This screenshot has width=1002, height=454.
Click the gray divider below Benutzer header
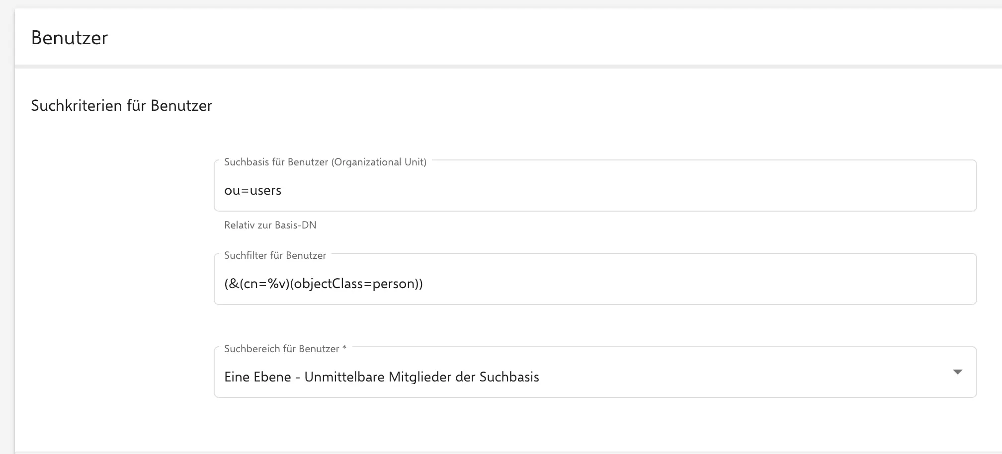[497, 67]
